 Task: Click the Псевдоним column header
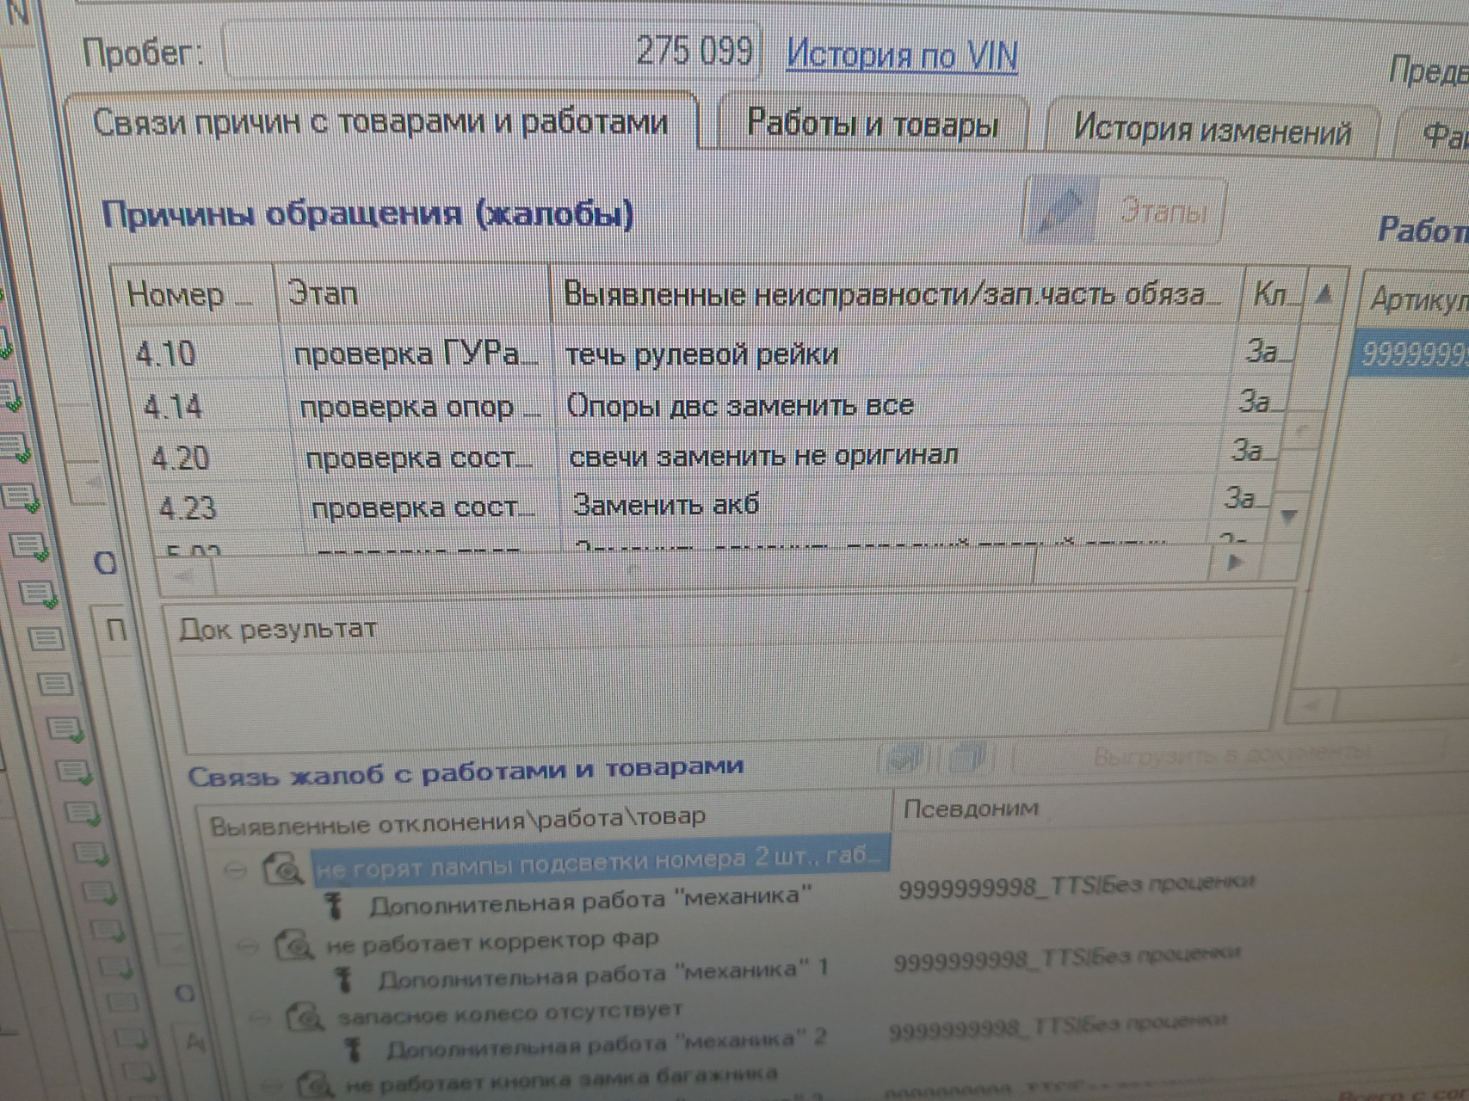pos(970,808)
